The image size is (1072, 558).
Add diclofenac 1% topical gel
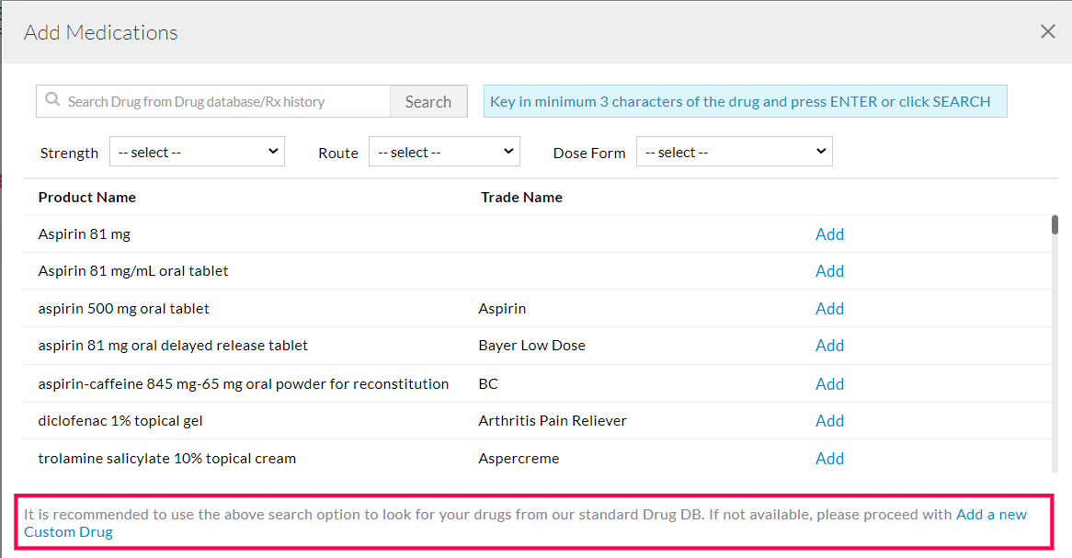(x=828, y=420)
